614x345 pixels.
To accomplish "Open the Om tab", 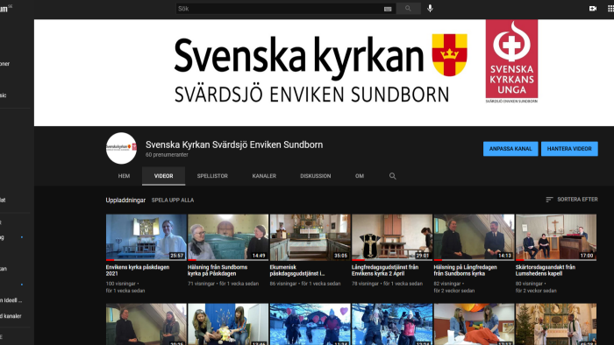I will [360, 176].
